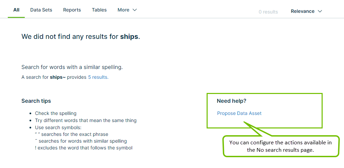This screenshot has width=344, height=168.
Task: Click the bold "ships~" search term
Action: (58, 77)
